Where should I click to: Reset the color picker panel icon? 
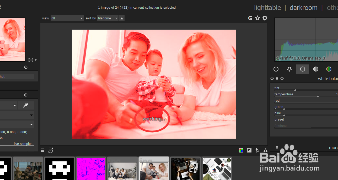tap(26, 95)
